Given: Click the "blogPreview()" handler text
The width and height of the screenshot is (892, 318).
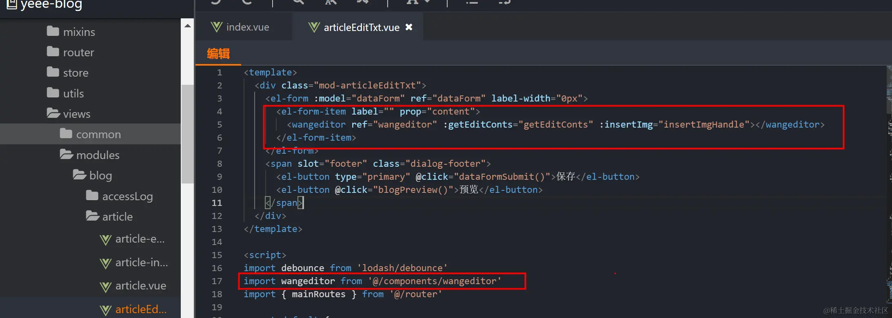Looking at the screenshot, I should click(413, 190).
